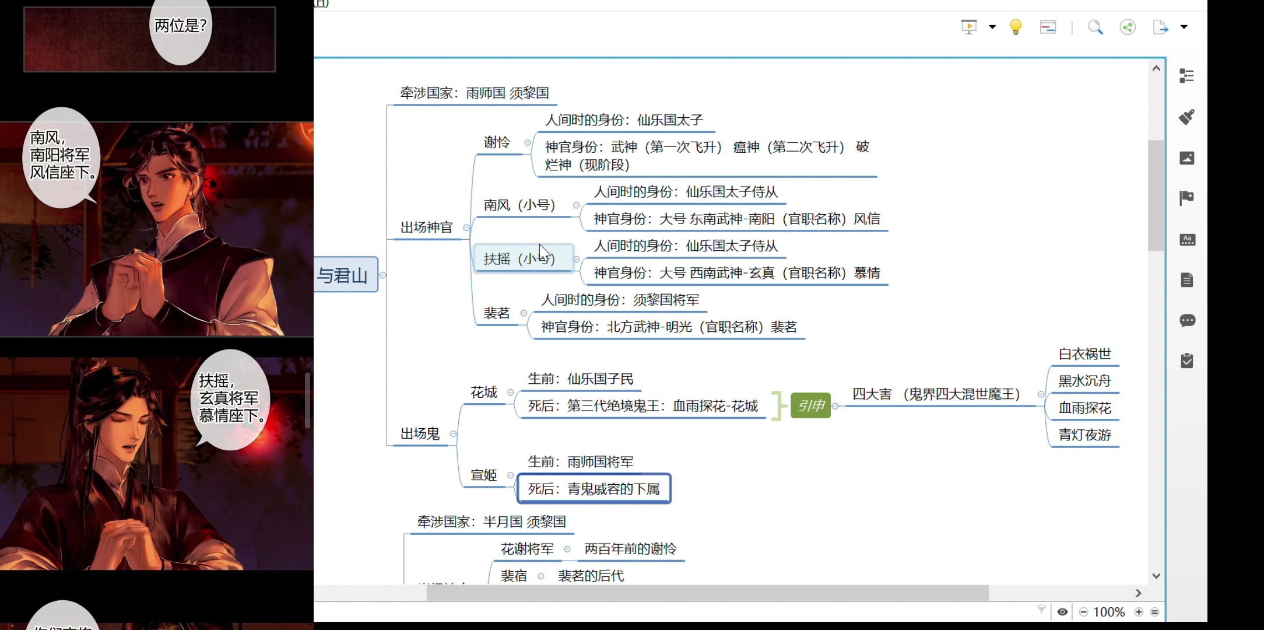Click the vertical scrollbar thumb
Image resolution: width=1264 pixels, height=630 pixels.
(x=1156, y=195)
